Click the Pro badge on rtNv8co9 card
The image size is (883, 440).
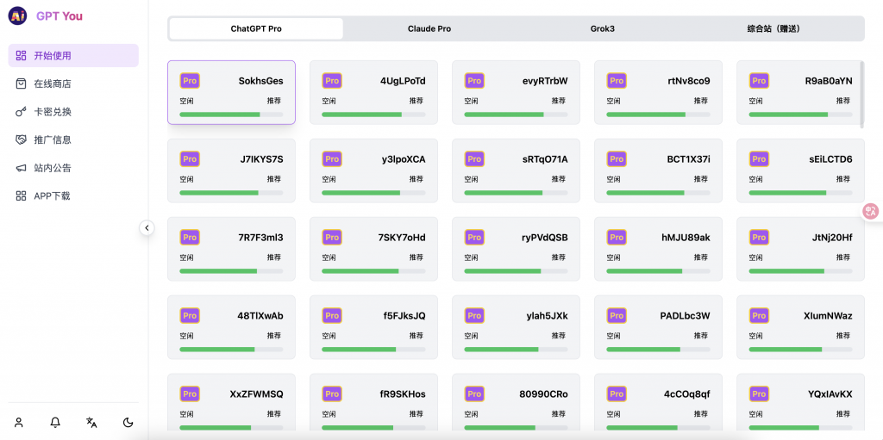click(x=617, y=80)
